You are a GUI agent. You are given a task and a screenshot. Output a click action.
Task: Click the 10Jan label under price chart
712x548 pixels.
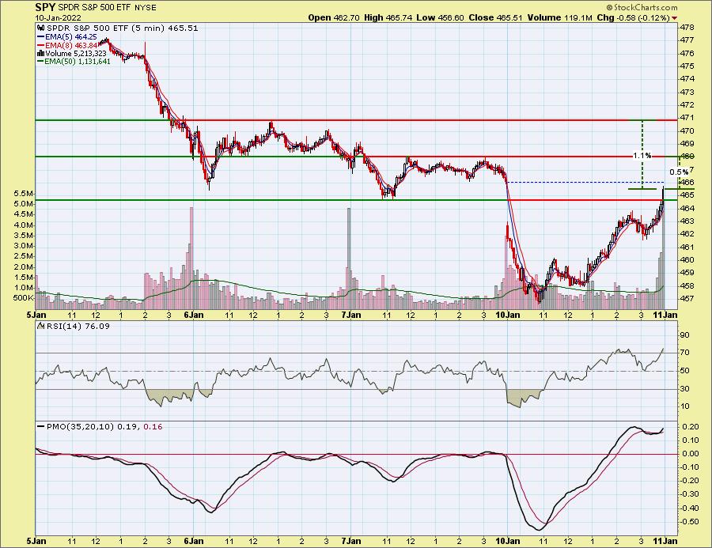[508, 315]
